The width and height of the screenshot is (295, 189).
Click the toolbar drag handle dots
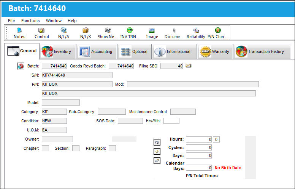(x=6, y=33)
